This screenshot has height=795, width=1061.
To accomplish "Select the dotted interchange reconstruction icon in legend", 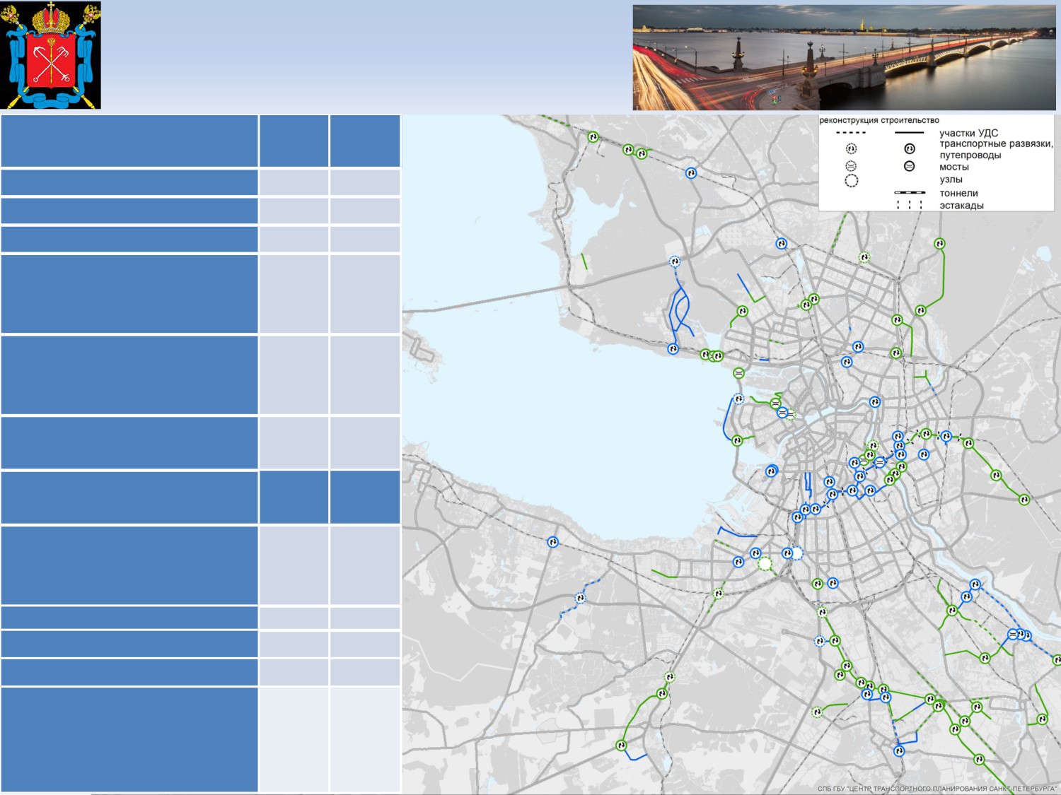I will tap(852, 148).
